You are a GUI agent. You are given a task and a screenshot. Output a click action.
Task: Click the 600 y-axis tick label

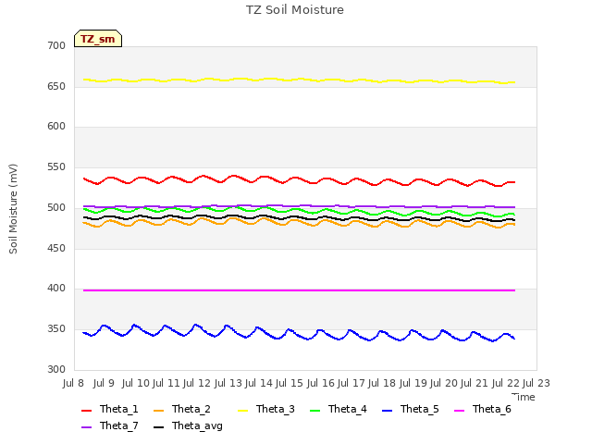click(56, 127)
